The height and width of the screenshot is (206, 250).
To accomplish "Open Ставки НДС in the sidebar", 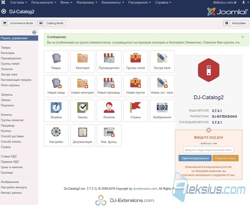I will coord(9,156).
